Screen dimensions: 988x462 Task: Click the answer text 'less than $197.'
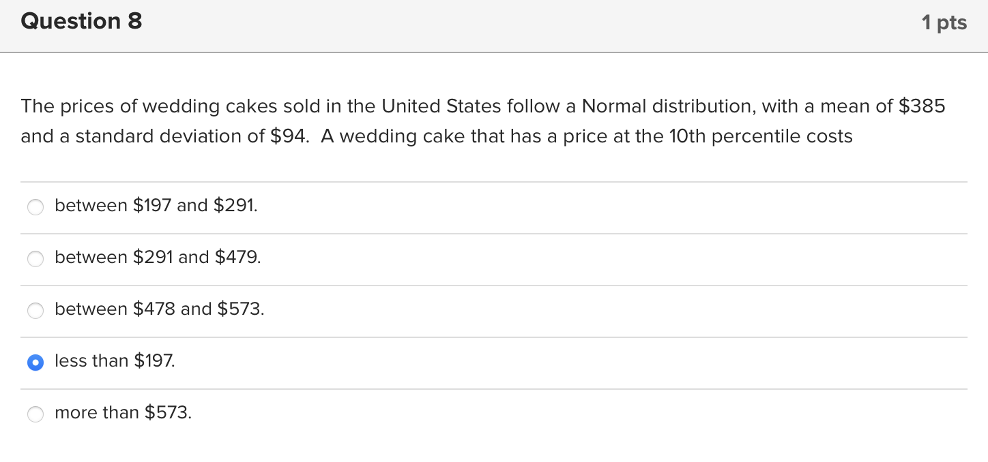pyautogui.click(x=115, y=360)
